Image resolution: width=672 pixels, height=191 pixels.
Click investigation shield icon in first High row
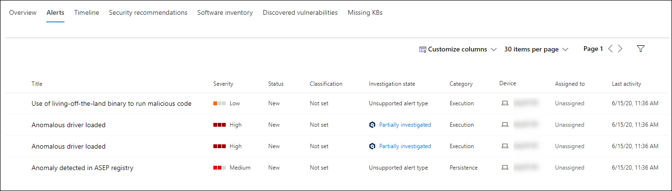coord(372,125)
